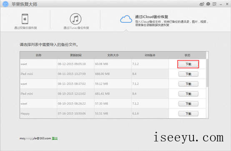
Task: Click the iOS版本 column header
Action: click(150, 55)
